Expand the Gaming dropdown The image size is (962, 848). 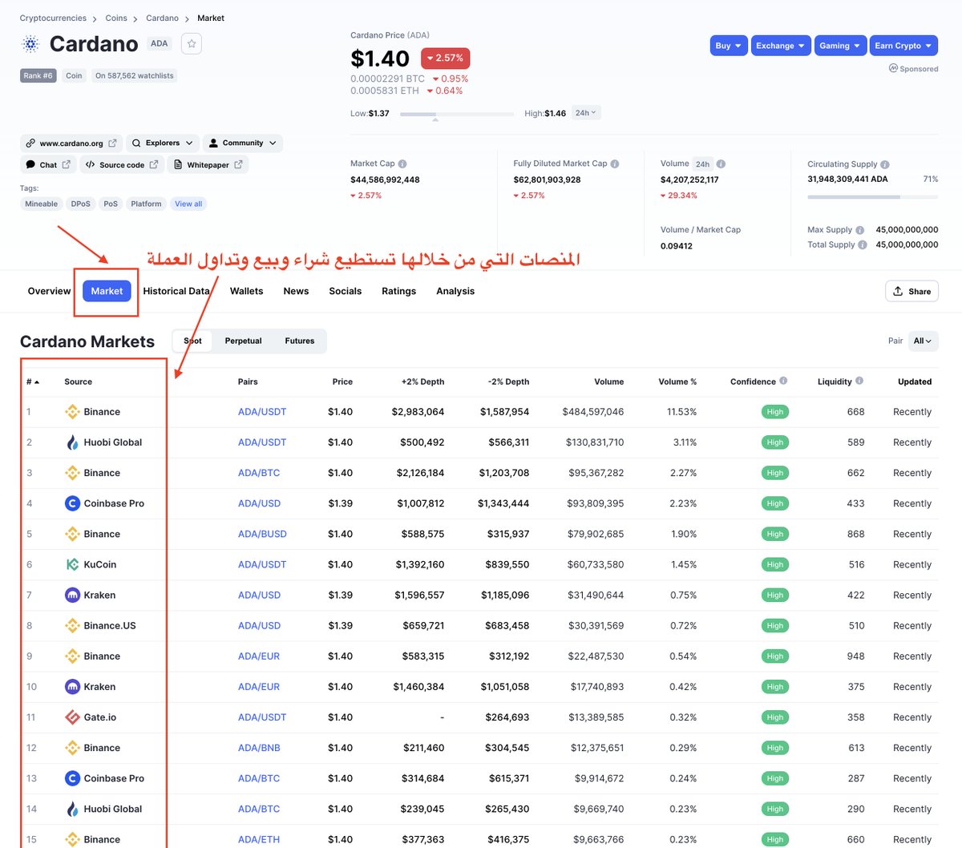(x=840, y=46)
